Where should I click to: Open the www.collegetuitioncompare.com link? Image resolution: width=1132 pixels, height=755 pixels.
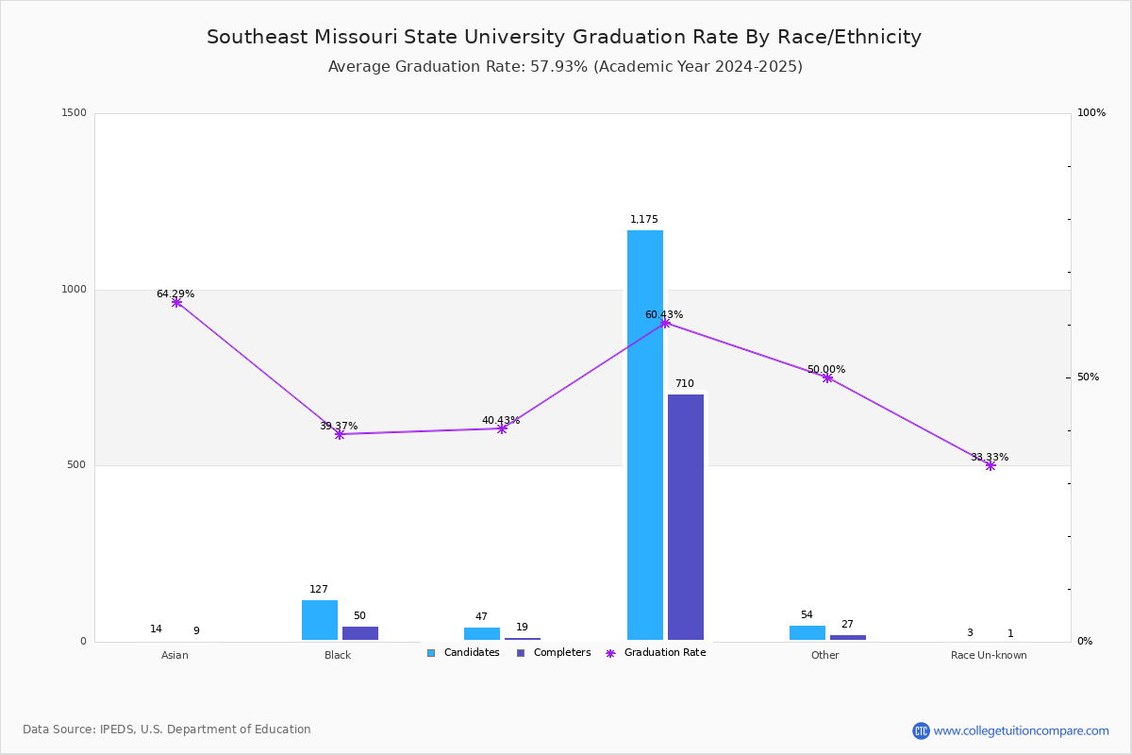pyautogui.click(x=1022, y=730)
